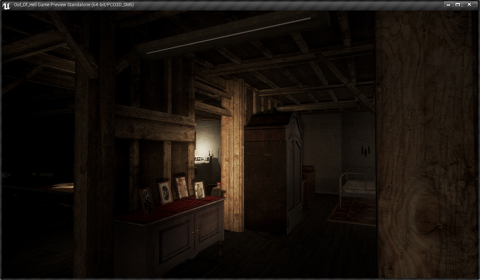The height and width of the screenshot is (280, 480).
Task: Click the white metal bed frame
Action: point(356,183)
